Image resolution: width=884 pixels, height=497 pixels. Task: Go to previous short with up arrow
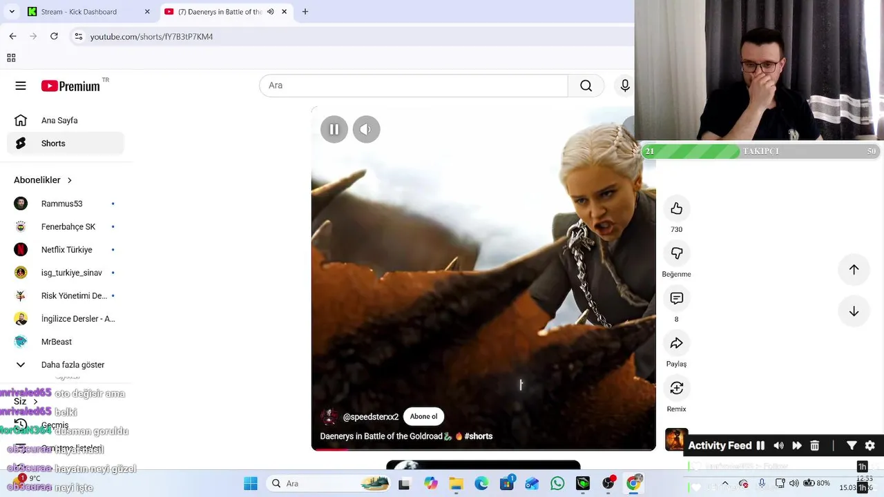(854, 270)
